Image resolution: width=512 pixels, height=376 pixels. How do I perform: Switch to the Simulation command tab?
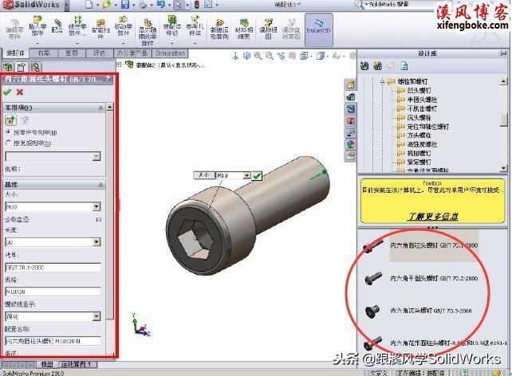coord(170,53)
